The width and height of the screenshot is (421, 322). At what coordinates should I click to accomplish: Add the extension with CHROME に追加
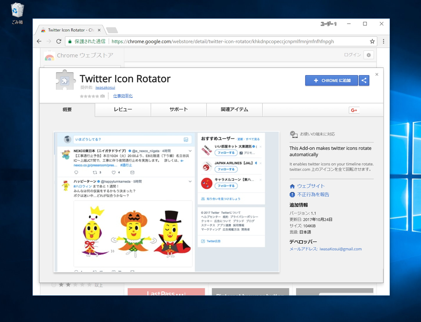point(331,80)
